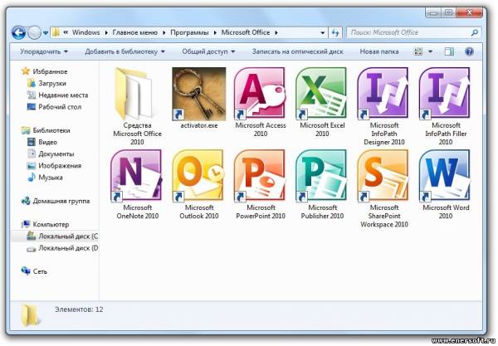
Task: Click the Новая папка button
Action: [379, 51]
